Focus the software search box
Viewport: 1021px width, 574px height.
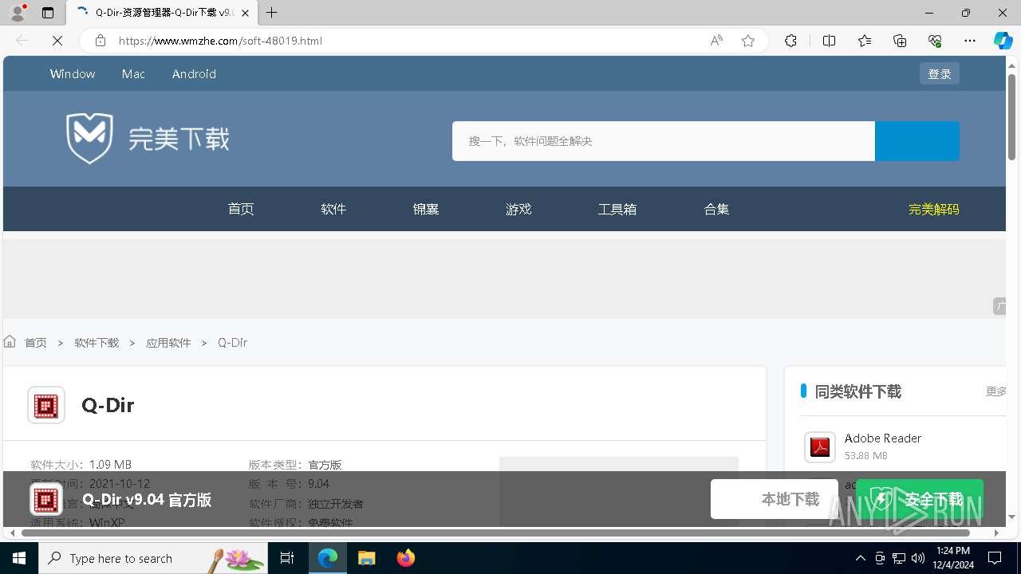[664, 141]
